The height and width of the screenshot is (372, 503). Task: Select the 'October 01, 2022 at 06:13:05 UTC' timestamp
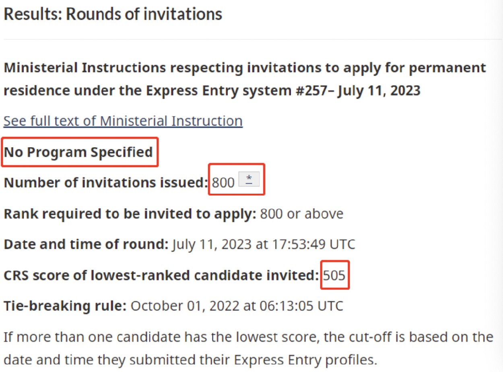coord(237,306)
